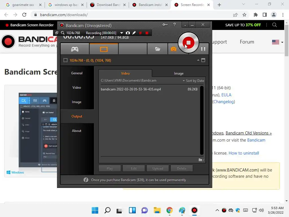Open the language flag dropdown
The image size is (289, 217).
pyautogui.click(x=277, y=42)
